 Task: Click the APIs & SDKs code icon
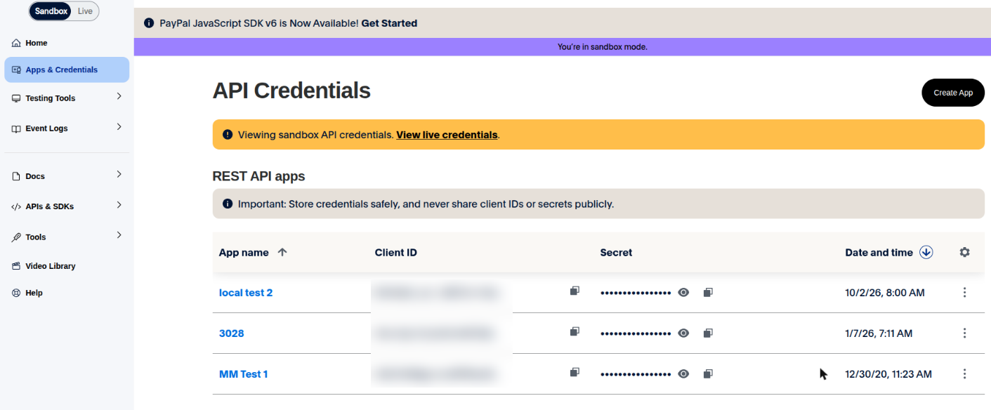click(x=16, y=206)
